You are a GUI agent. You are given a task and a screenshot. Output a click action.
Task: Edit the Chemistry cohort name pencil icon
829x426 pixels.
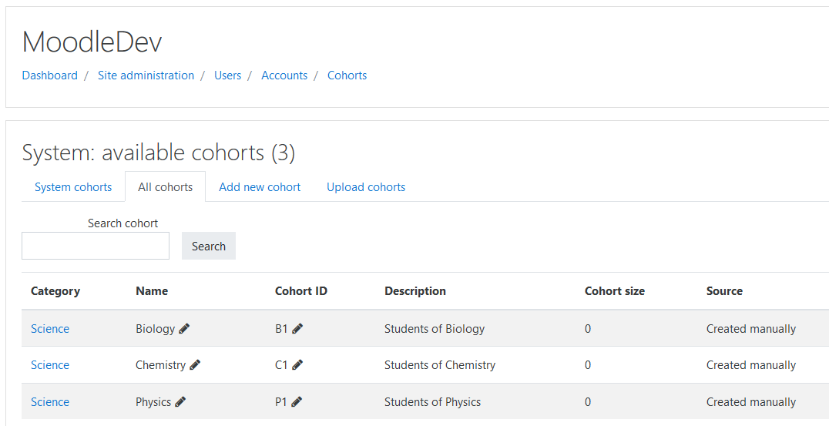point(195,365)
